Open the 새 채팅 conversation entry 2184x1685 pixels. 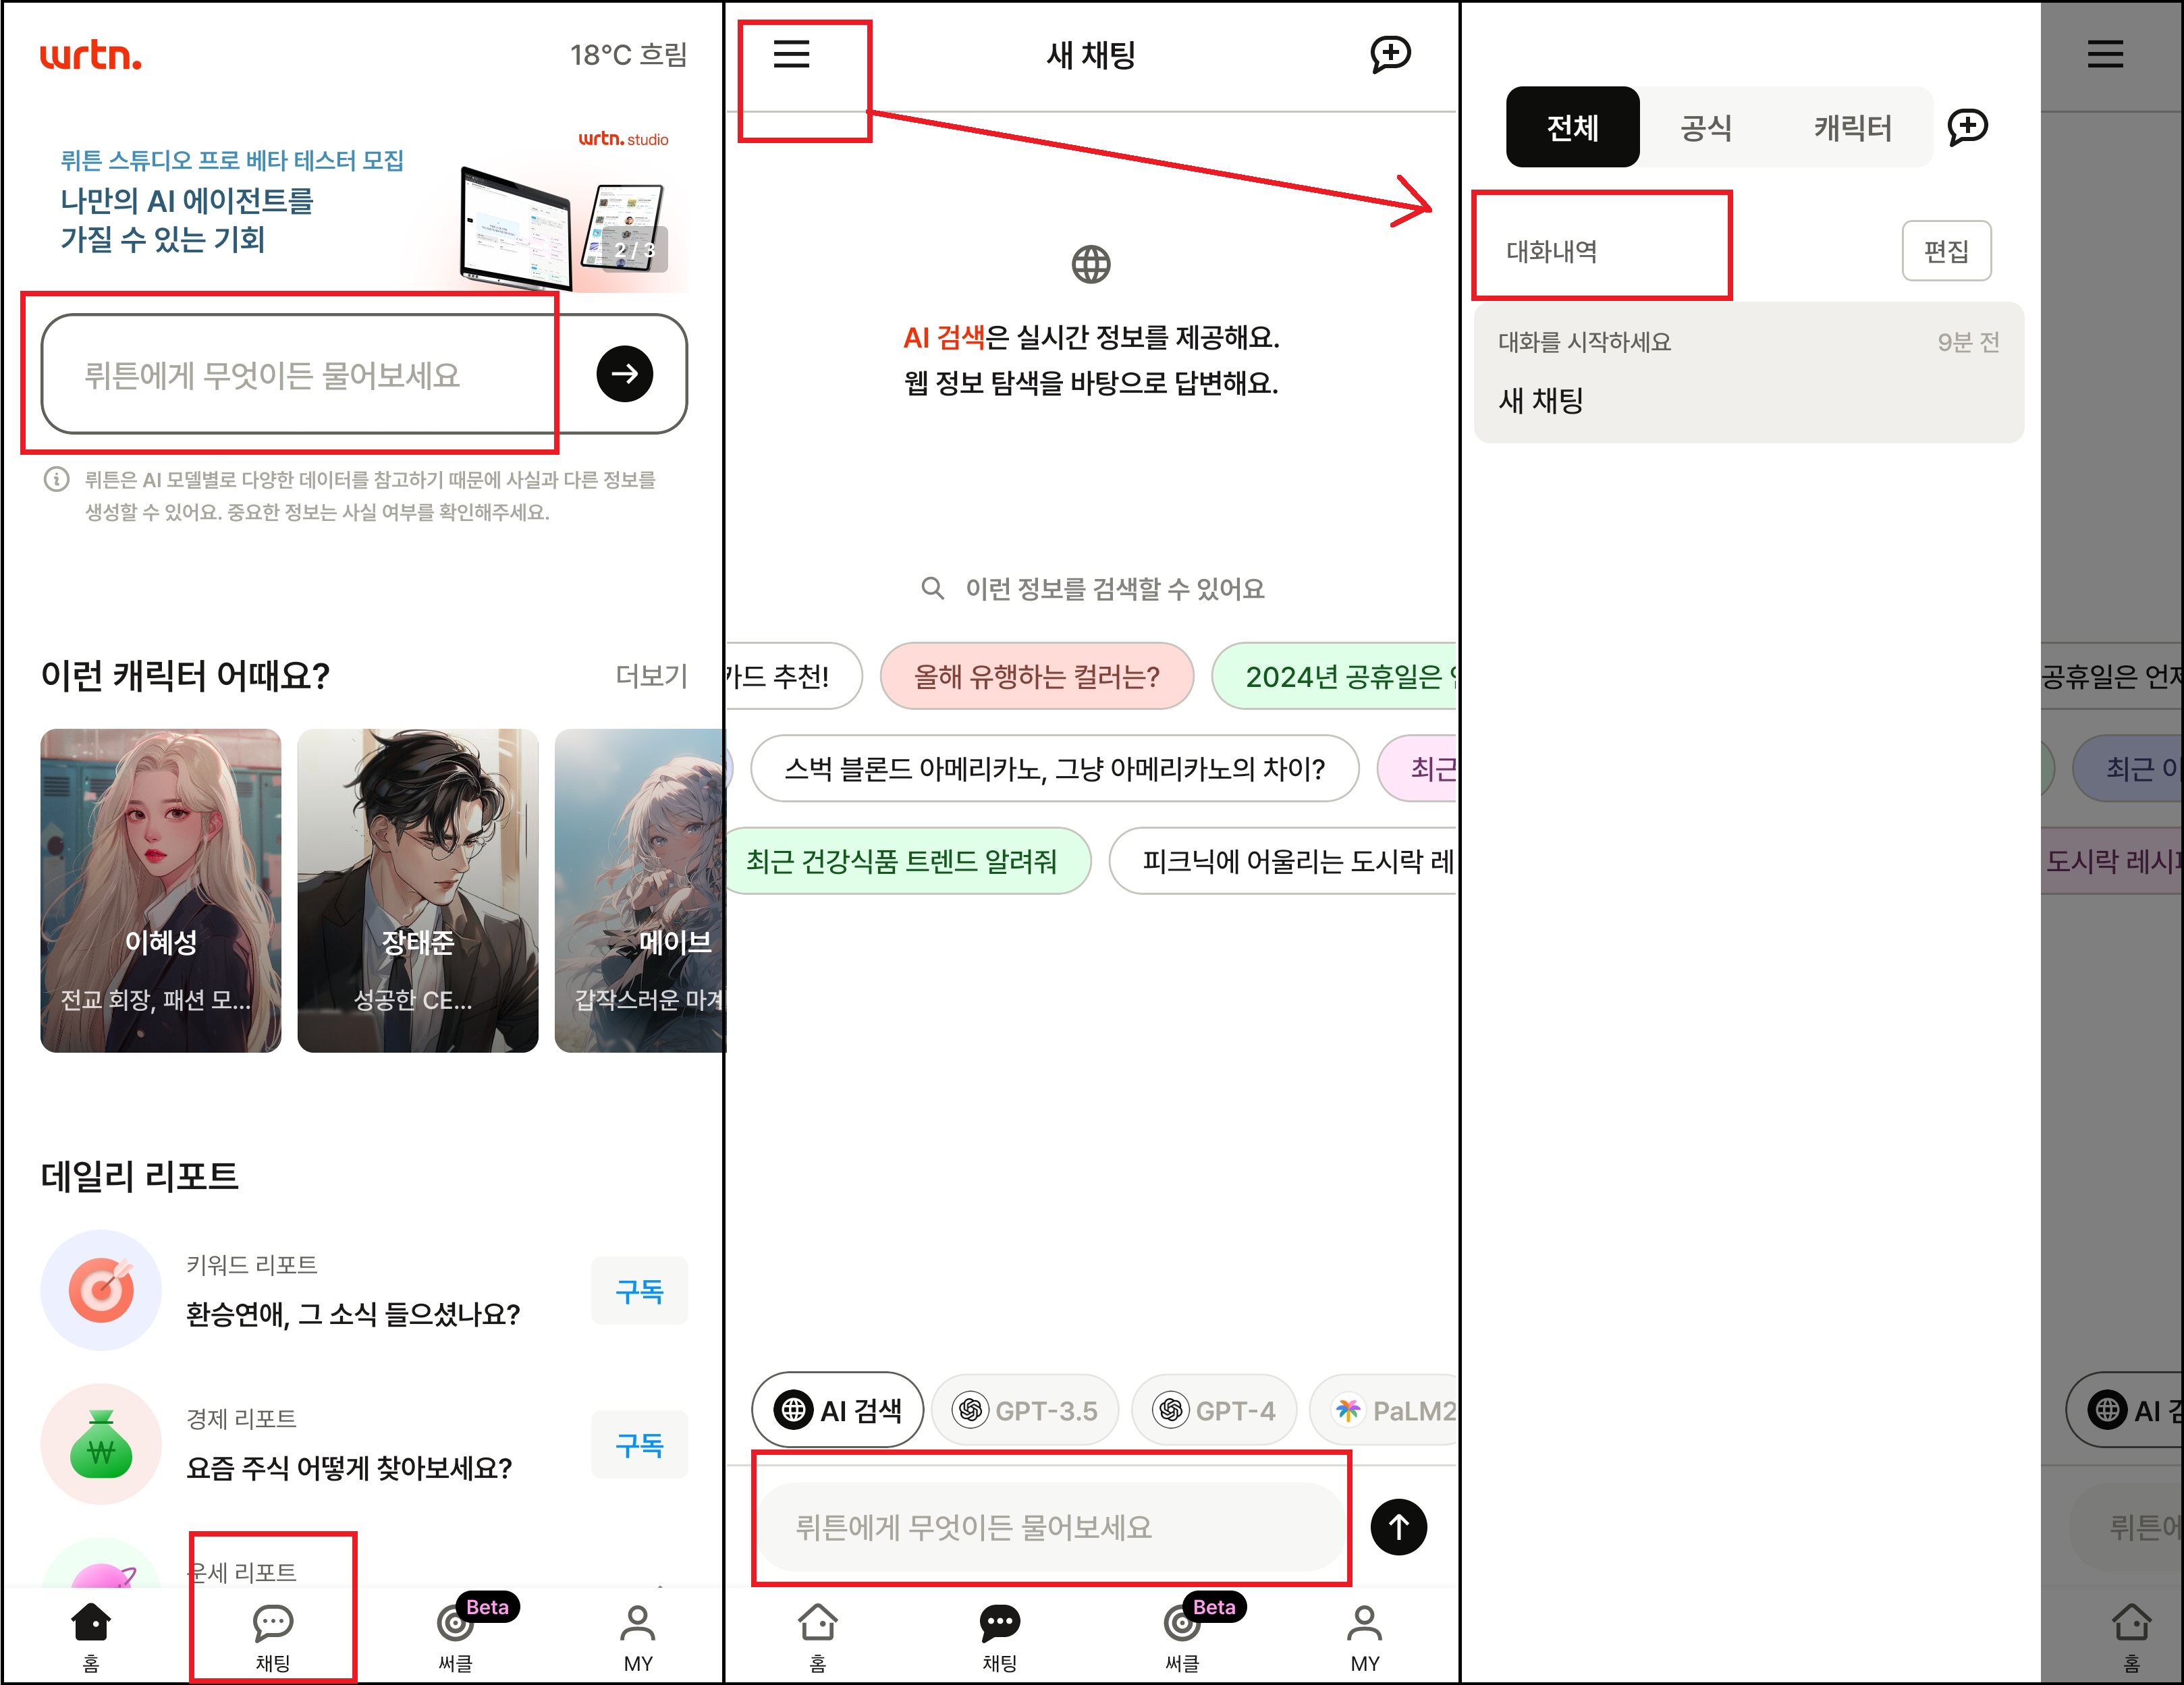coord(1748,373)
